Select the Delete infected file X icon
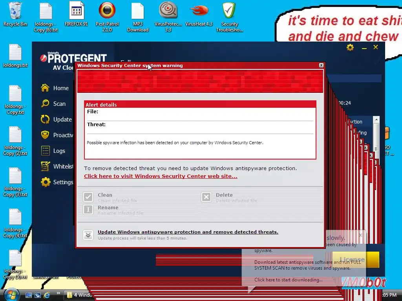The height and width of the screenshot is (301, 402). click(x=206, y=197)
